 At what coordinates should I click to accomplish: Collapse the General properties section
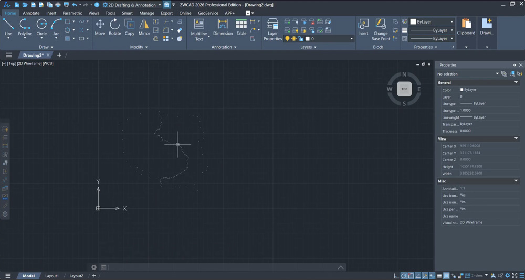(516, 83)
